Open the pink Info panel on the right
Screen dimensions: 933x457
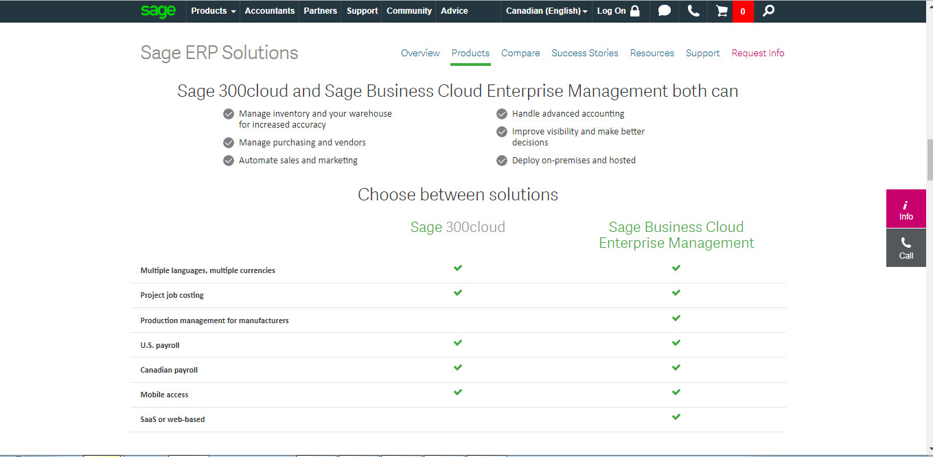coord(906,208)
